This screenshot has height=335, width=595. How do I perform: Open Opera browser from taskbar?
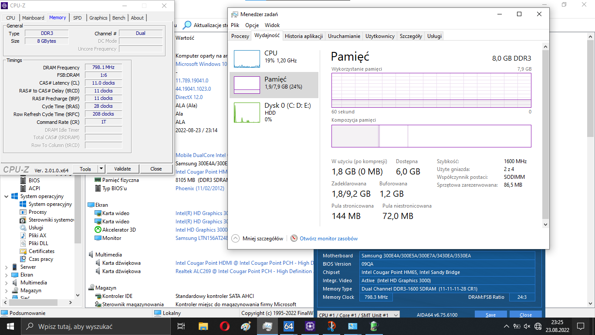(224, 326)
